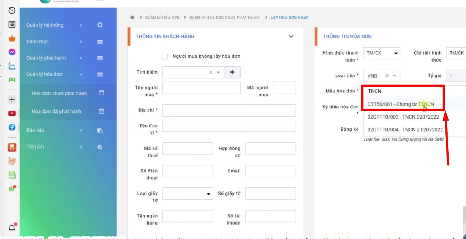
Task: Select option 02GTTT0/003 - TNCN 02072022
Action: 403,117
